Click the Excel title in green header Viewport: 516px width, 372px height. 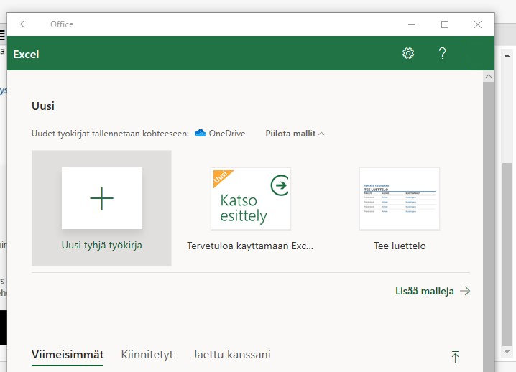(x=26, y=55)
